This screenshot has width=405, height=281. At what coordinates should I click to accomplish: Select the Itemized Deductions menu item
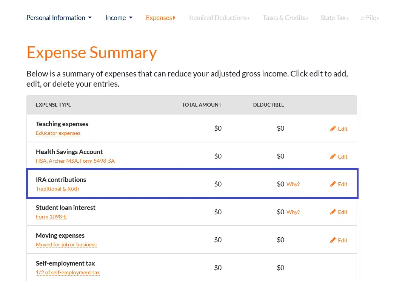[219, 17]
